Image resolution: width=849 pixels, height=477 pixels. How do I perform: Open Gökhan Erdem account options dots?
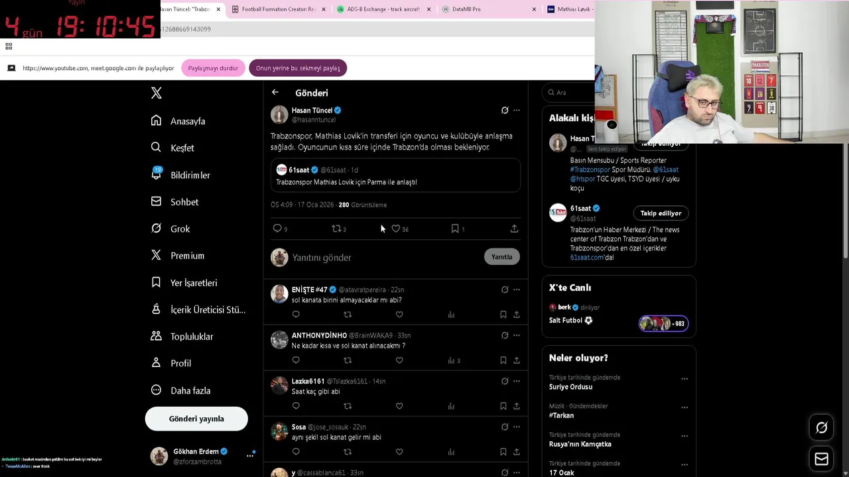pyautogui.click(x=250, y=456)
